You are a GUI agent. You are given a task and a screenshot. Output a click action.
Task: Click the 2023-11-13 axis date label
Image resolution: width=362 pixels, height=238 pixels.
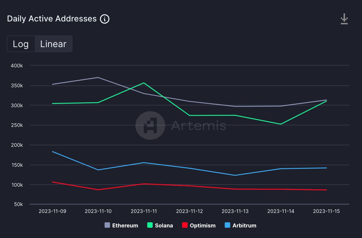[x=235, y=211]
